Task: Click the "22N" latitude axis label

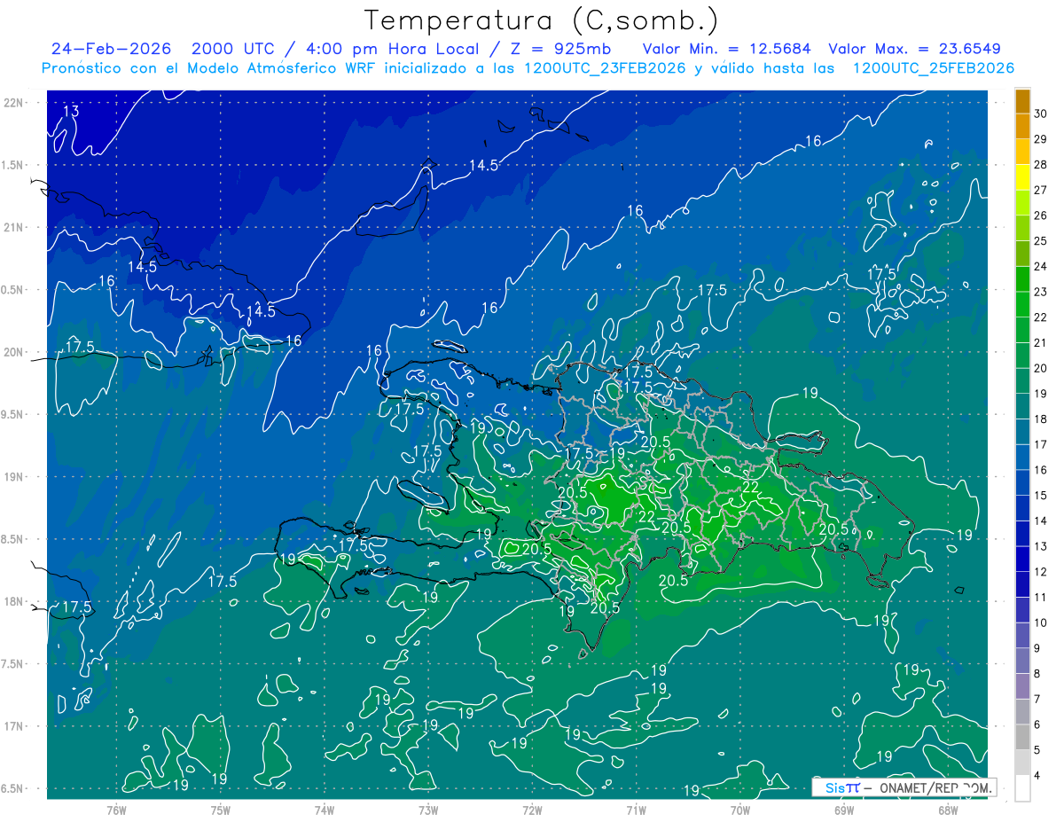Action: pos(15,102)
